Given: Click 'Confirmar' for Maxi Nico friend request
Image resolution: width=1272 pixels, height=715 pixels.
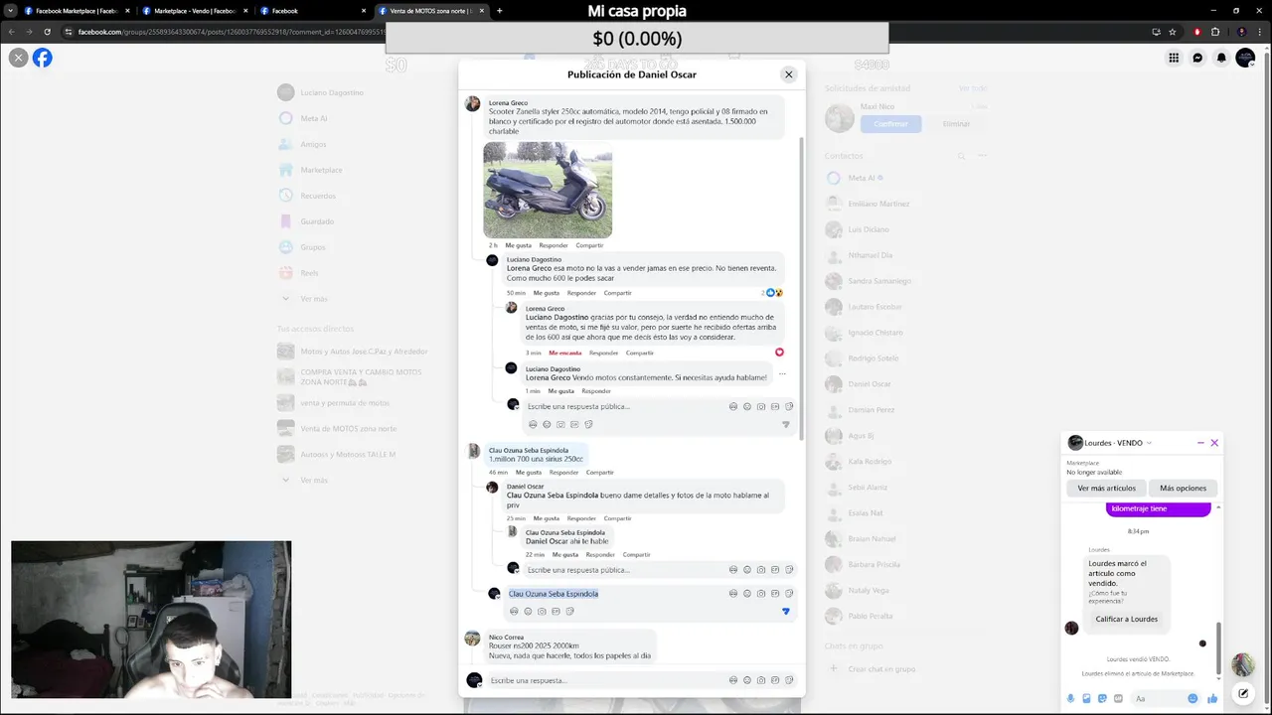Looking at the screenshot, I should pyautogui.click(x=890, y=124).
